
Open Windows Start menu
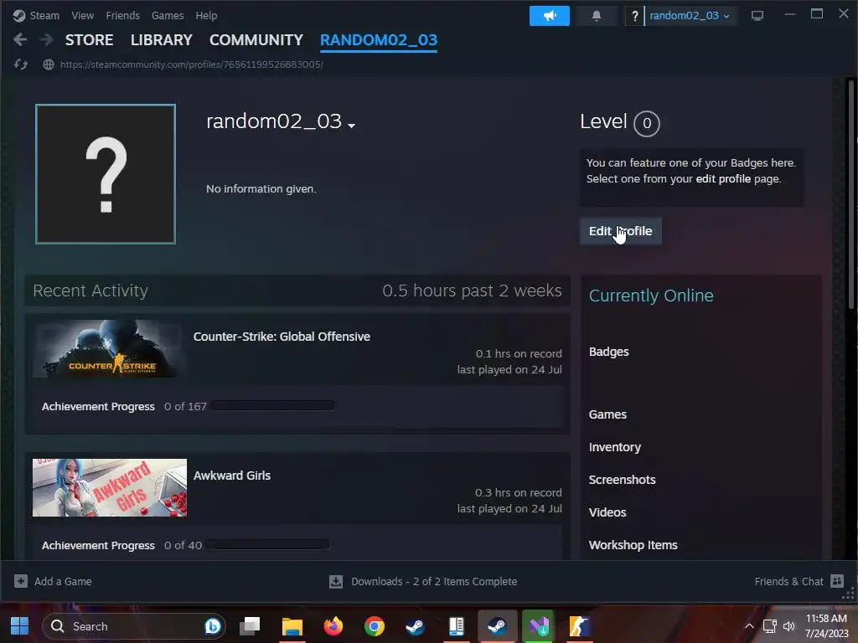[x=20, y=626]
